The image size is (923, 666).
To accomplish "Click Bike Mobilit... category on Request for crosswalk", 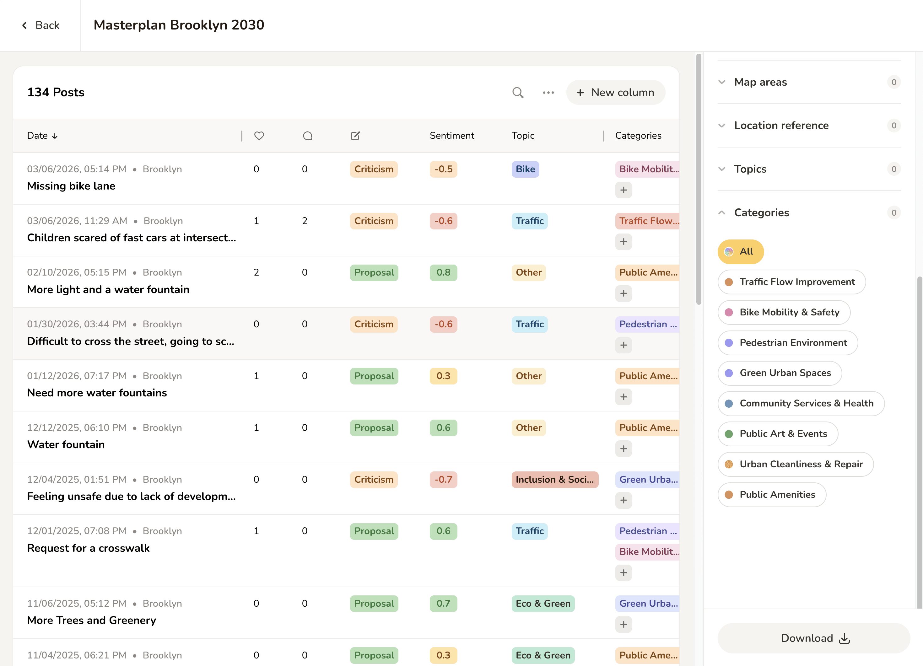I will [647, 552].
